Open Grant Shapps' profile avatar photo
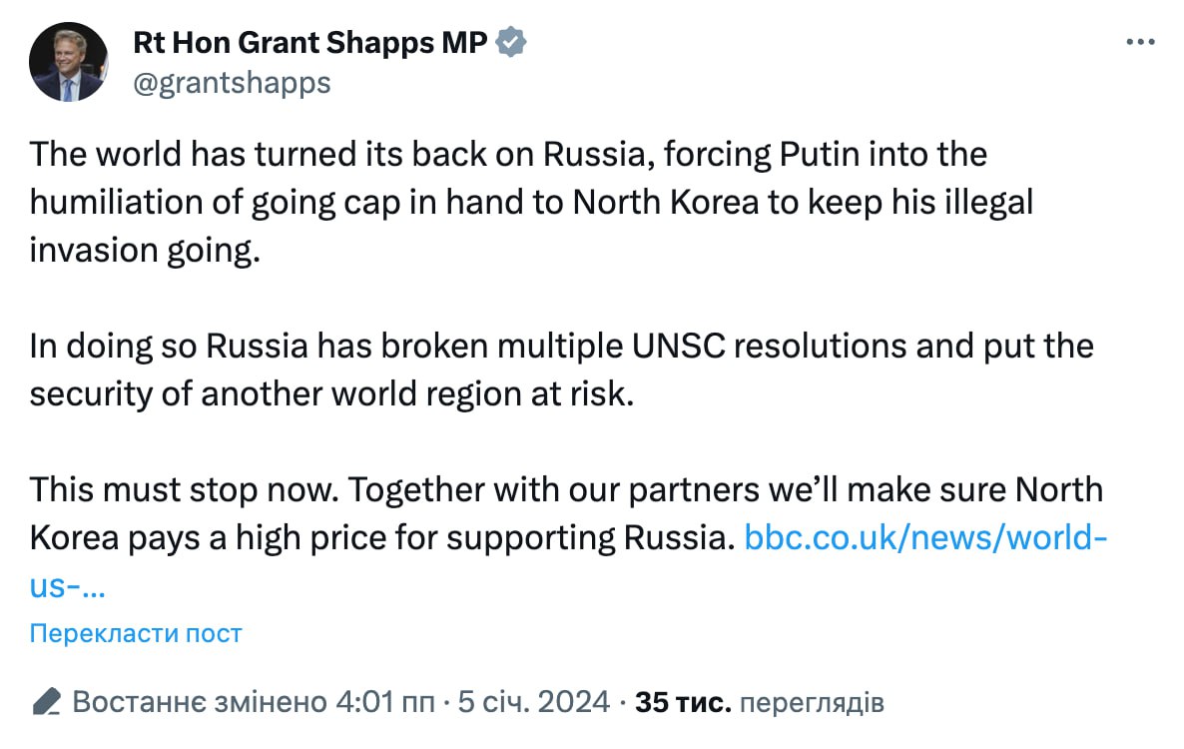 [x=68, y=62]
